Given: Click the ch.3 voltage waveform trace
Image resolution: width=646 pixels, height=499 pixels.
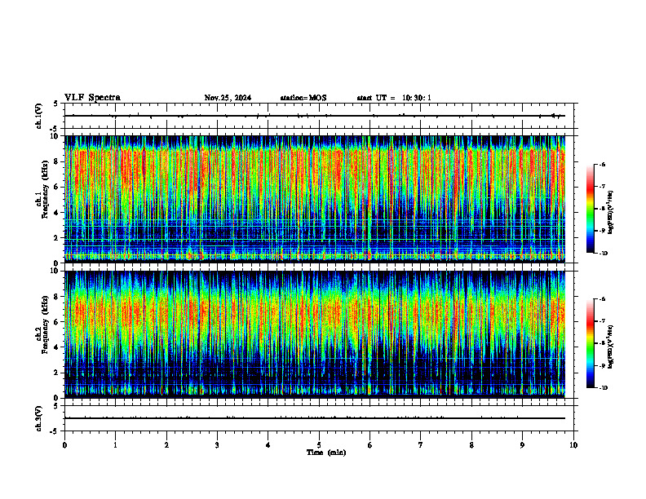Looking at the screenshot, I should pos(315,418).
